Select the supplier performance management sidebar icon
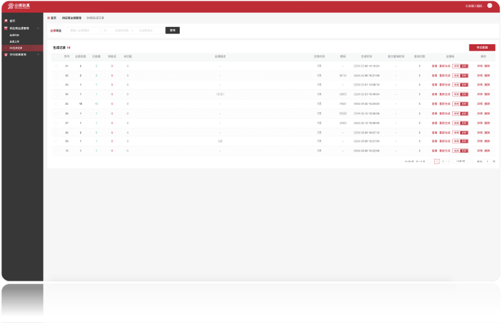This screenshot has height=323, width=503. 6,28
